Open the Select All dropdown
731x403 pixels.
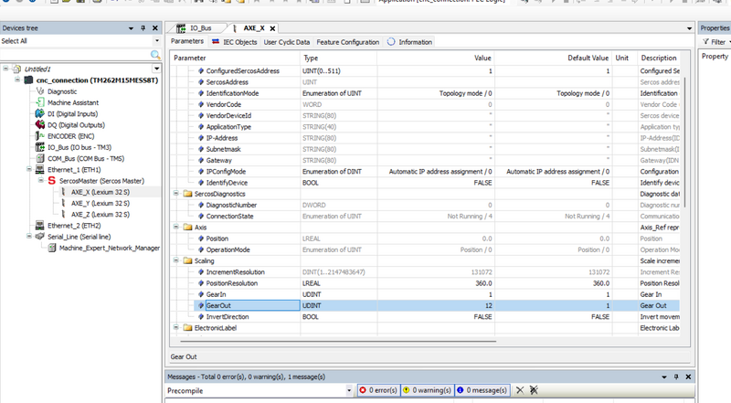tap(155, 41)
